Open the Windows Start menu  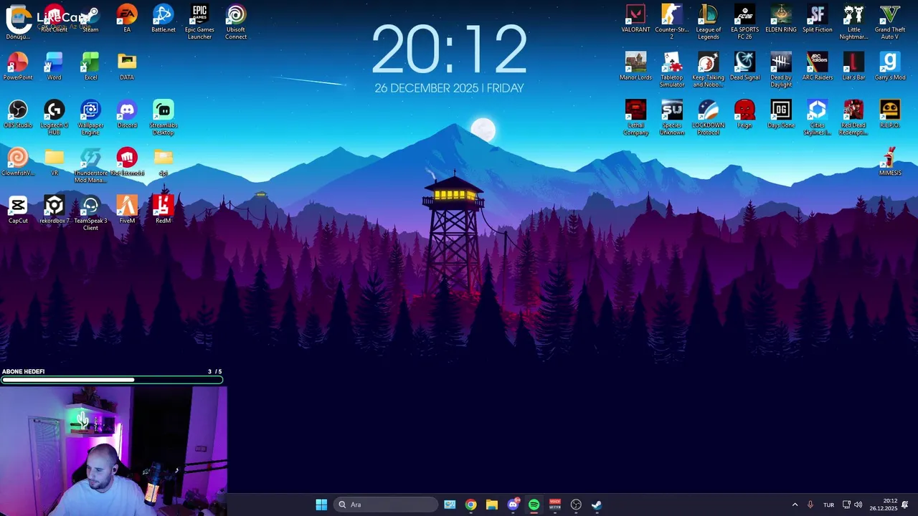tap(321, 505)
